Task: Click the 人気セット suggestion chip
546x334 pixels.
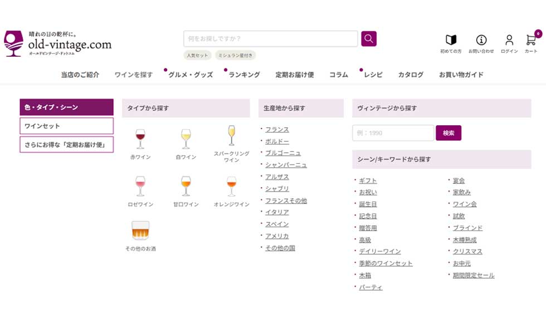Action: coord(198,55)
